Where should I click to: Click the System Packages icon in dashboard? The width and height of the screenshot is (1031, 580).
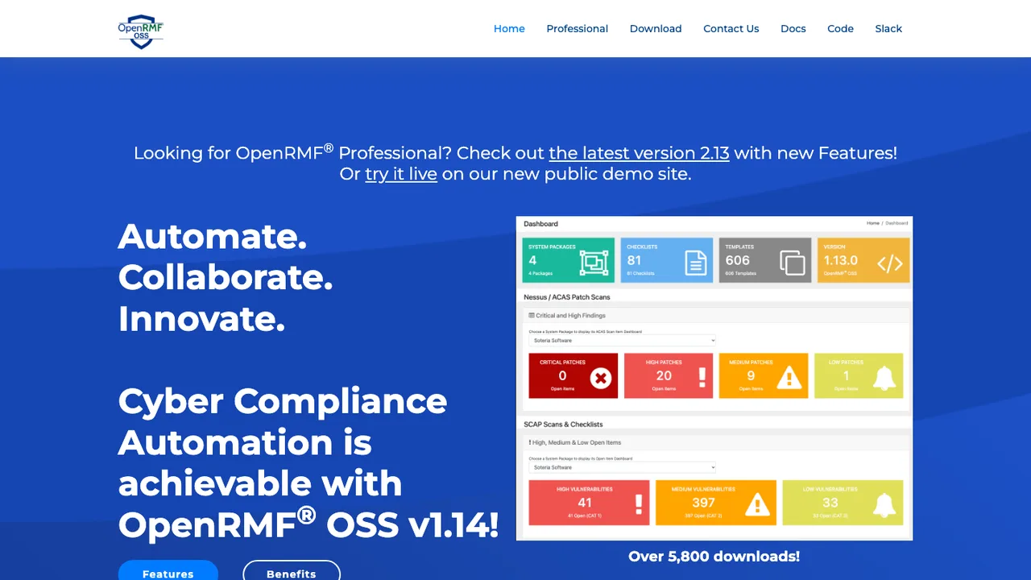(594, 262)
